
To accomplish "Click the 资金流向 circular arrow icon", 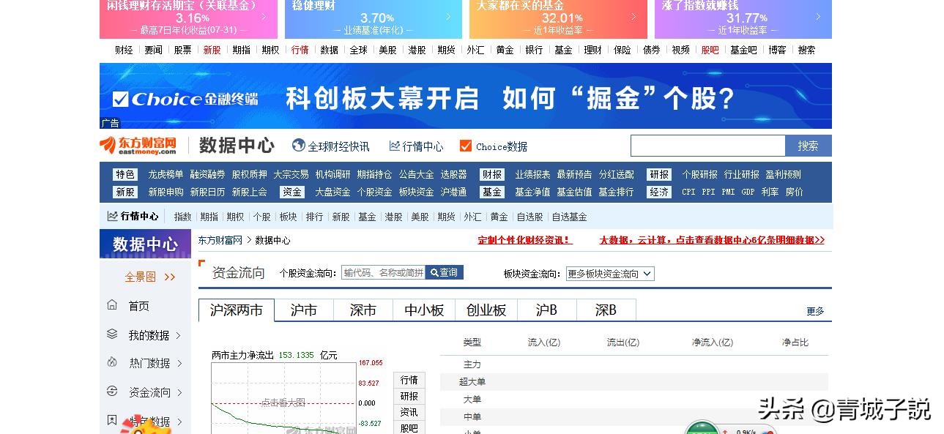I will click(111, 392).
